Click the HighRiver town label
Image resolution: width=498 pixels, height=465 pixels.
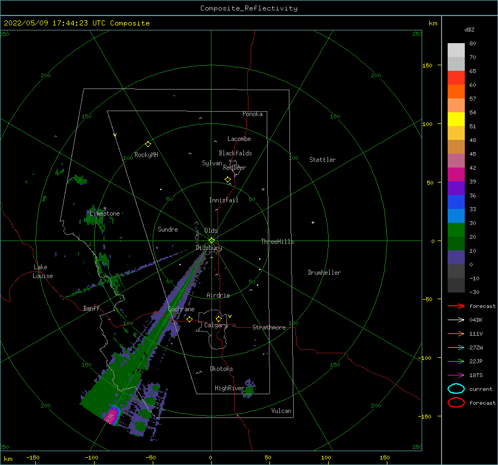[230, 388]
